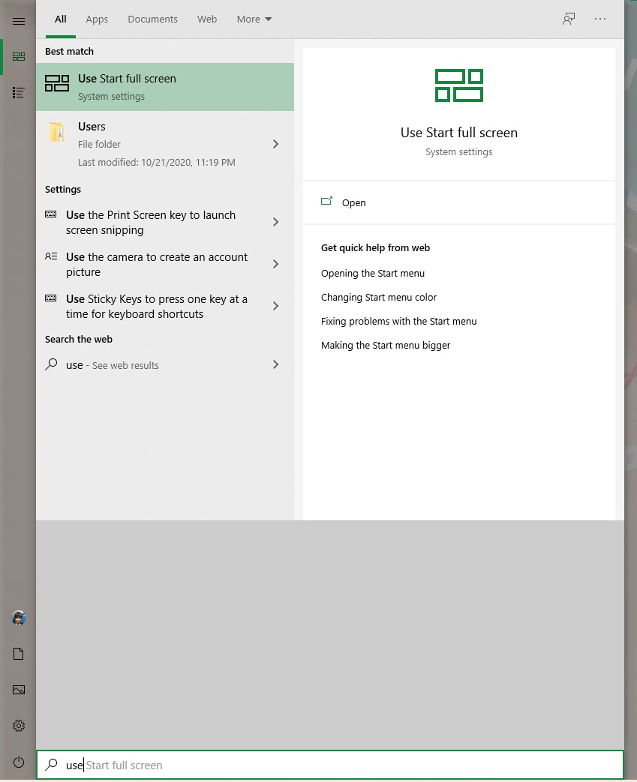This screenshot has width=637, height=782.
Task: Click Open in the preview pane
Action: coord(353,202)
